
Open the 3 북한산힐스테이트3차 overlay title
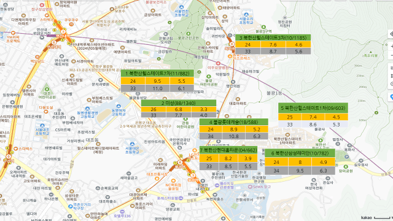(273, 38)
